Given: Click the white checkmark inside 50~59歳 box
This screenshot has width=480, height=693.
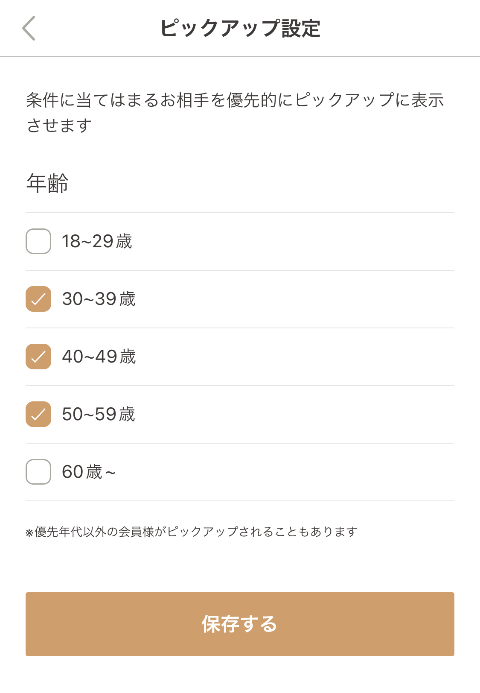Looking at the screenshot, I should click(38, 414).
